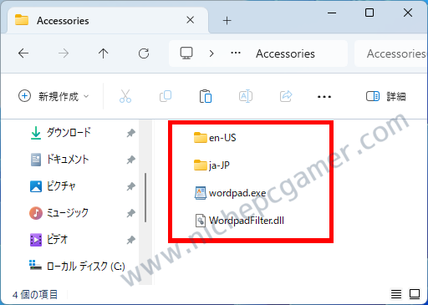
Task: Maximize the Explorer window
Action: [x=369, y=13]
